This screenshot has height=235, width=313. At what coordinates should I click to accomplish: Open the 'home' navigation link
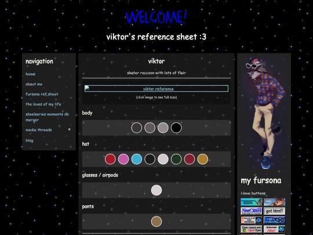[x=30, y=74]
